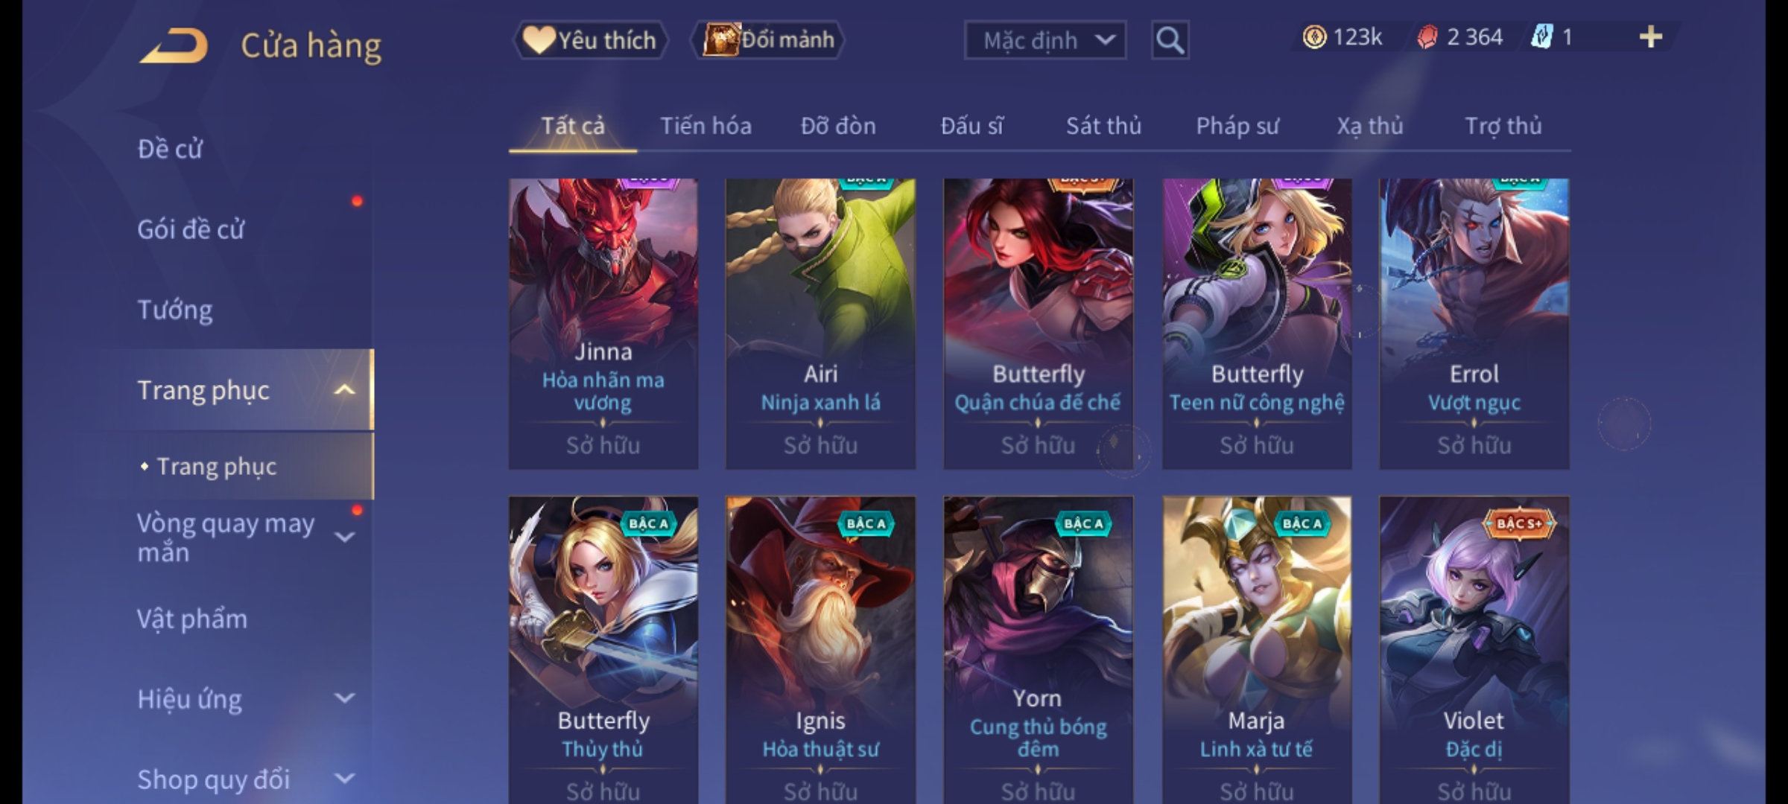This screenshot has width=1788, height=804.
Task: Tap the plus icon to add currency
Action: click(x=1651, y=37)
